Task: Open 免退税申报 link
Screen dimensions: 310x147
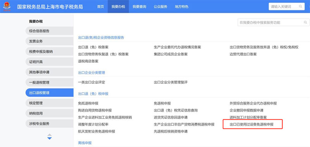Action: (162, 103)
